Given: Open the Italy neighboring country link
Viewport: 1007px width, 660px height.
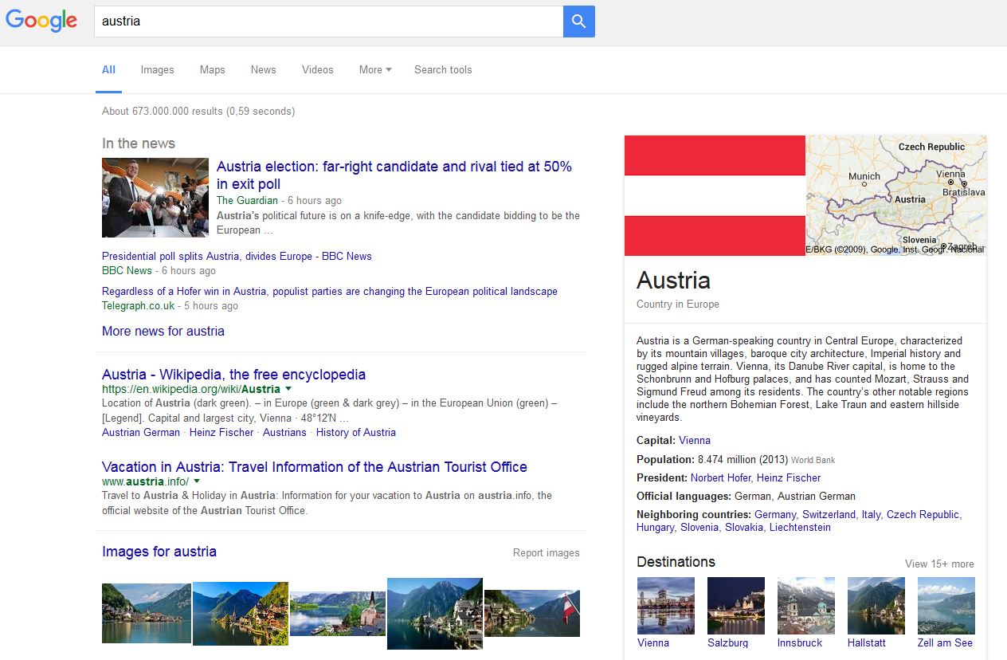Looking at the screenshot, I should pyautogui.click(x=871, y=514).
